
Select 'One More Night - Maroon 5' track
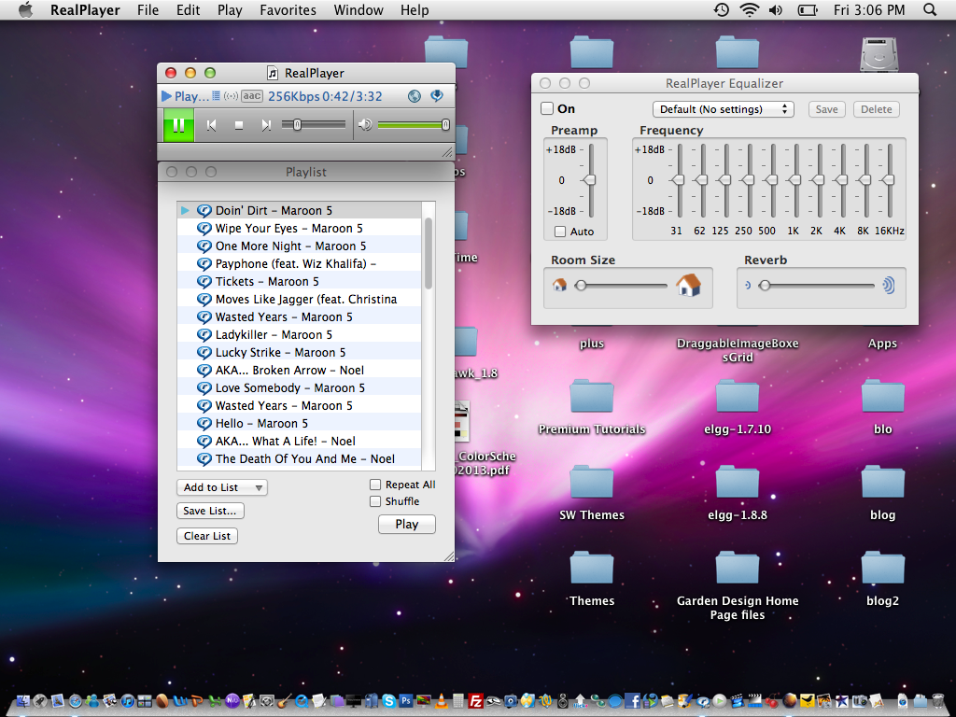300,246
